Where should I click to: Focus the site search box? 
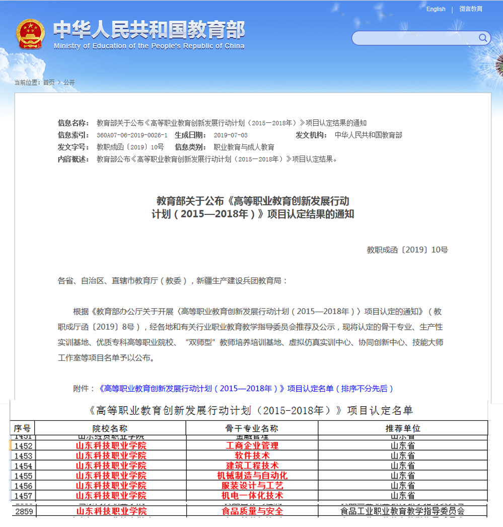pyautogui.click(x=421, y=38)
